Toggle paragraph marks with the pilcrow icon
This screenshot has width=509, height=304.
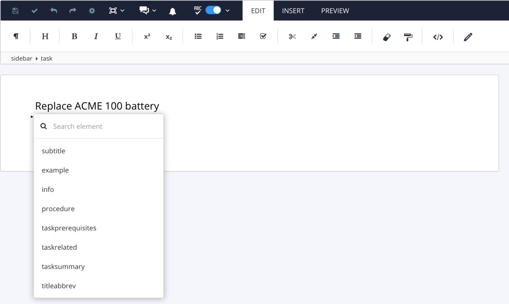click(16, 37)
